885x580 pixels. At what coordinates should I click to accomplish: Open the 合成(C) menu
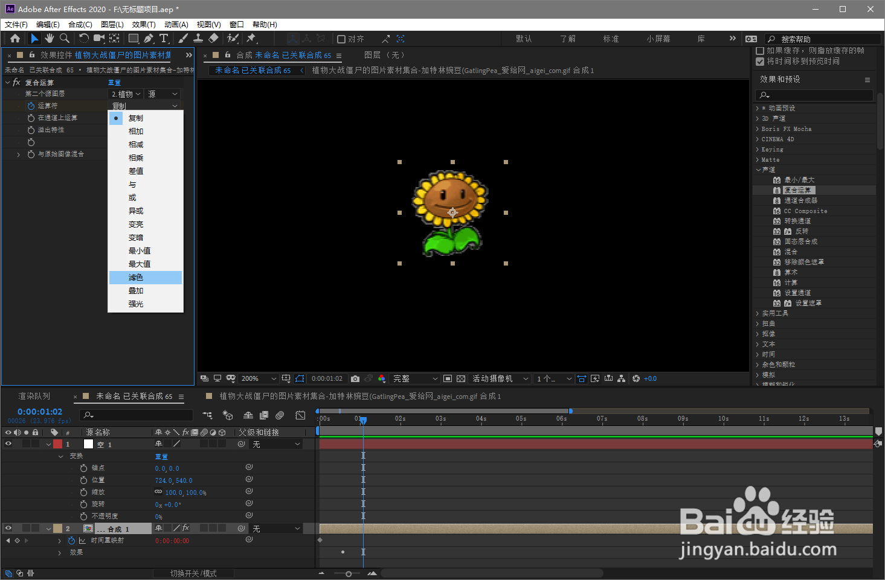pyautogui.click(x=80, y=25)
